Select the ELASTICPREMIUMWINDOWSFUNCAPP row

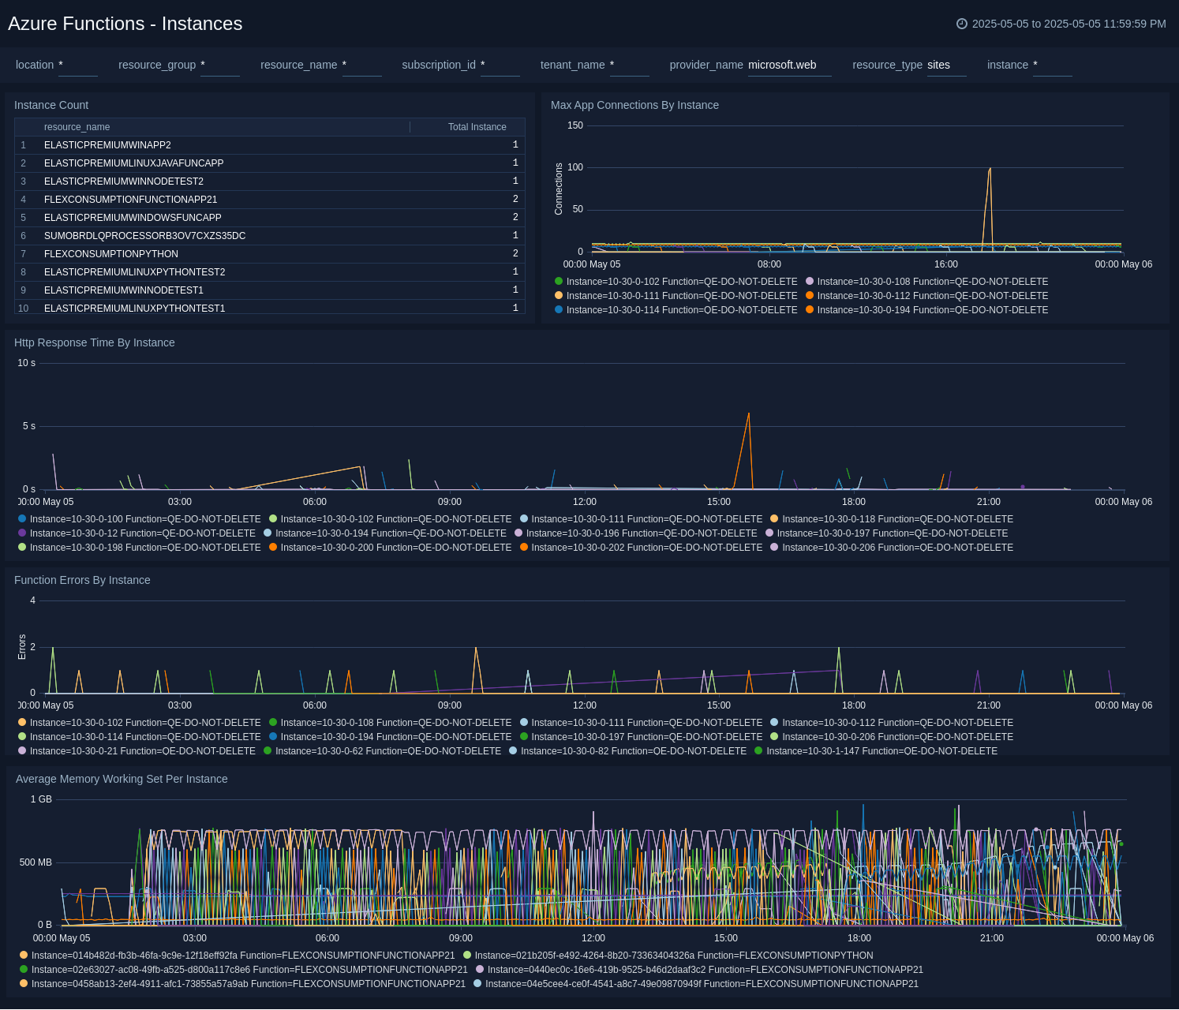(270, 218)
